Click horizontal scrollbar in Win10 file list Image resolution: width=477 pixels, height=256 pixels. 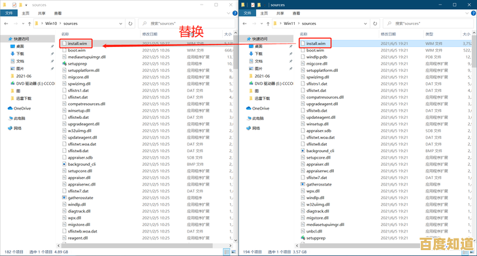[137, 246]
